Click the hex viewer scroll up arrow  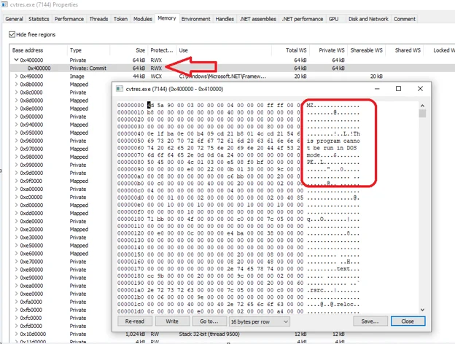click(422, 106)
